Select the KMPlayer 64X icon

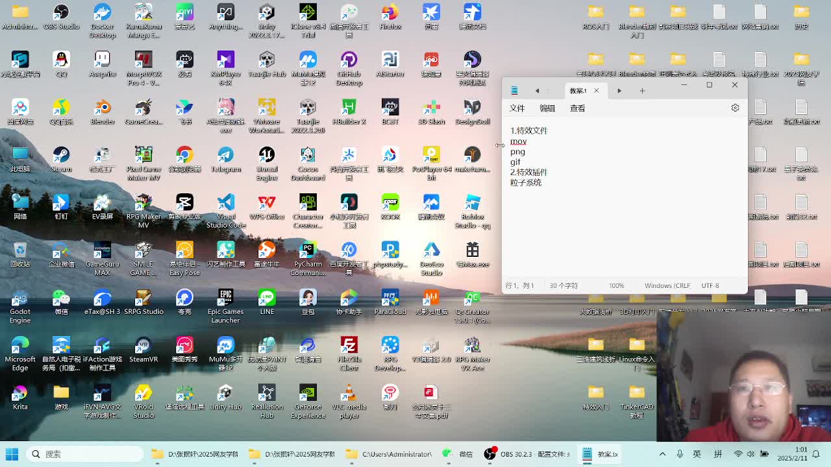226,69
